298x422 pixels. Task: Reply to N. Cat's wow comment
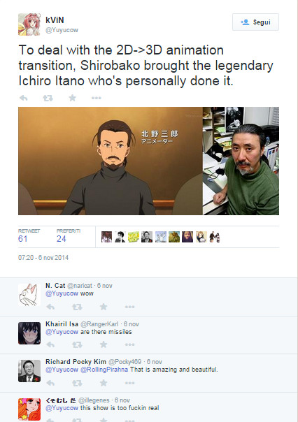tap(50, 307)
